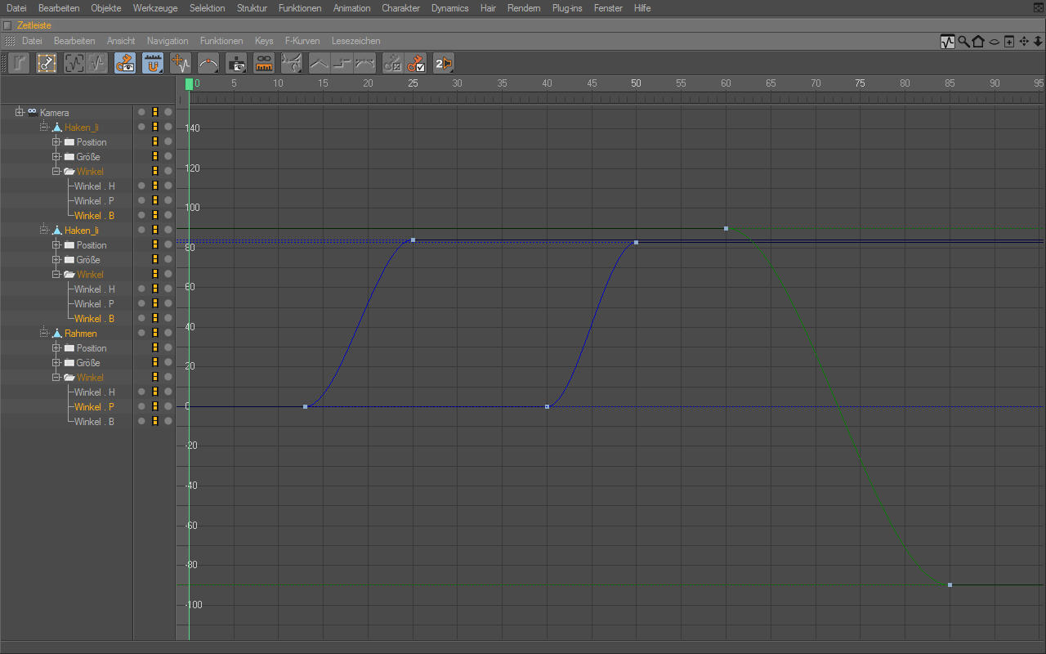Screen dimensions: 1046x654
Task: Open the F-Kurven menu in the timeline
Action: point(302,41)
